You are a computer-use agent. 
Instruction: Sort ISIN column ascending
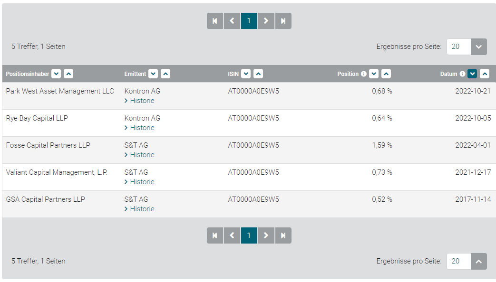[x=258, y=74]
